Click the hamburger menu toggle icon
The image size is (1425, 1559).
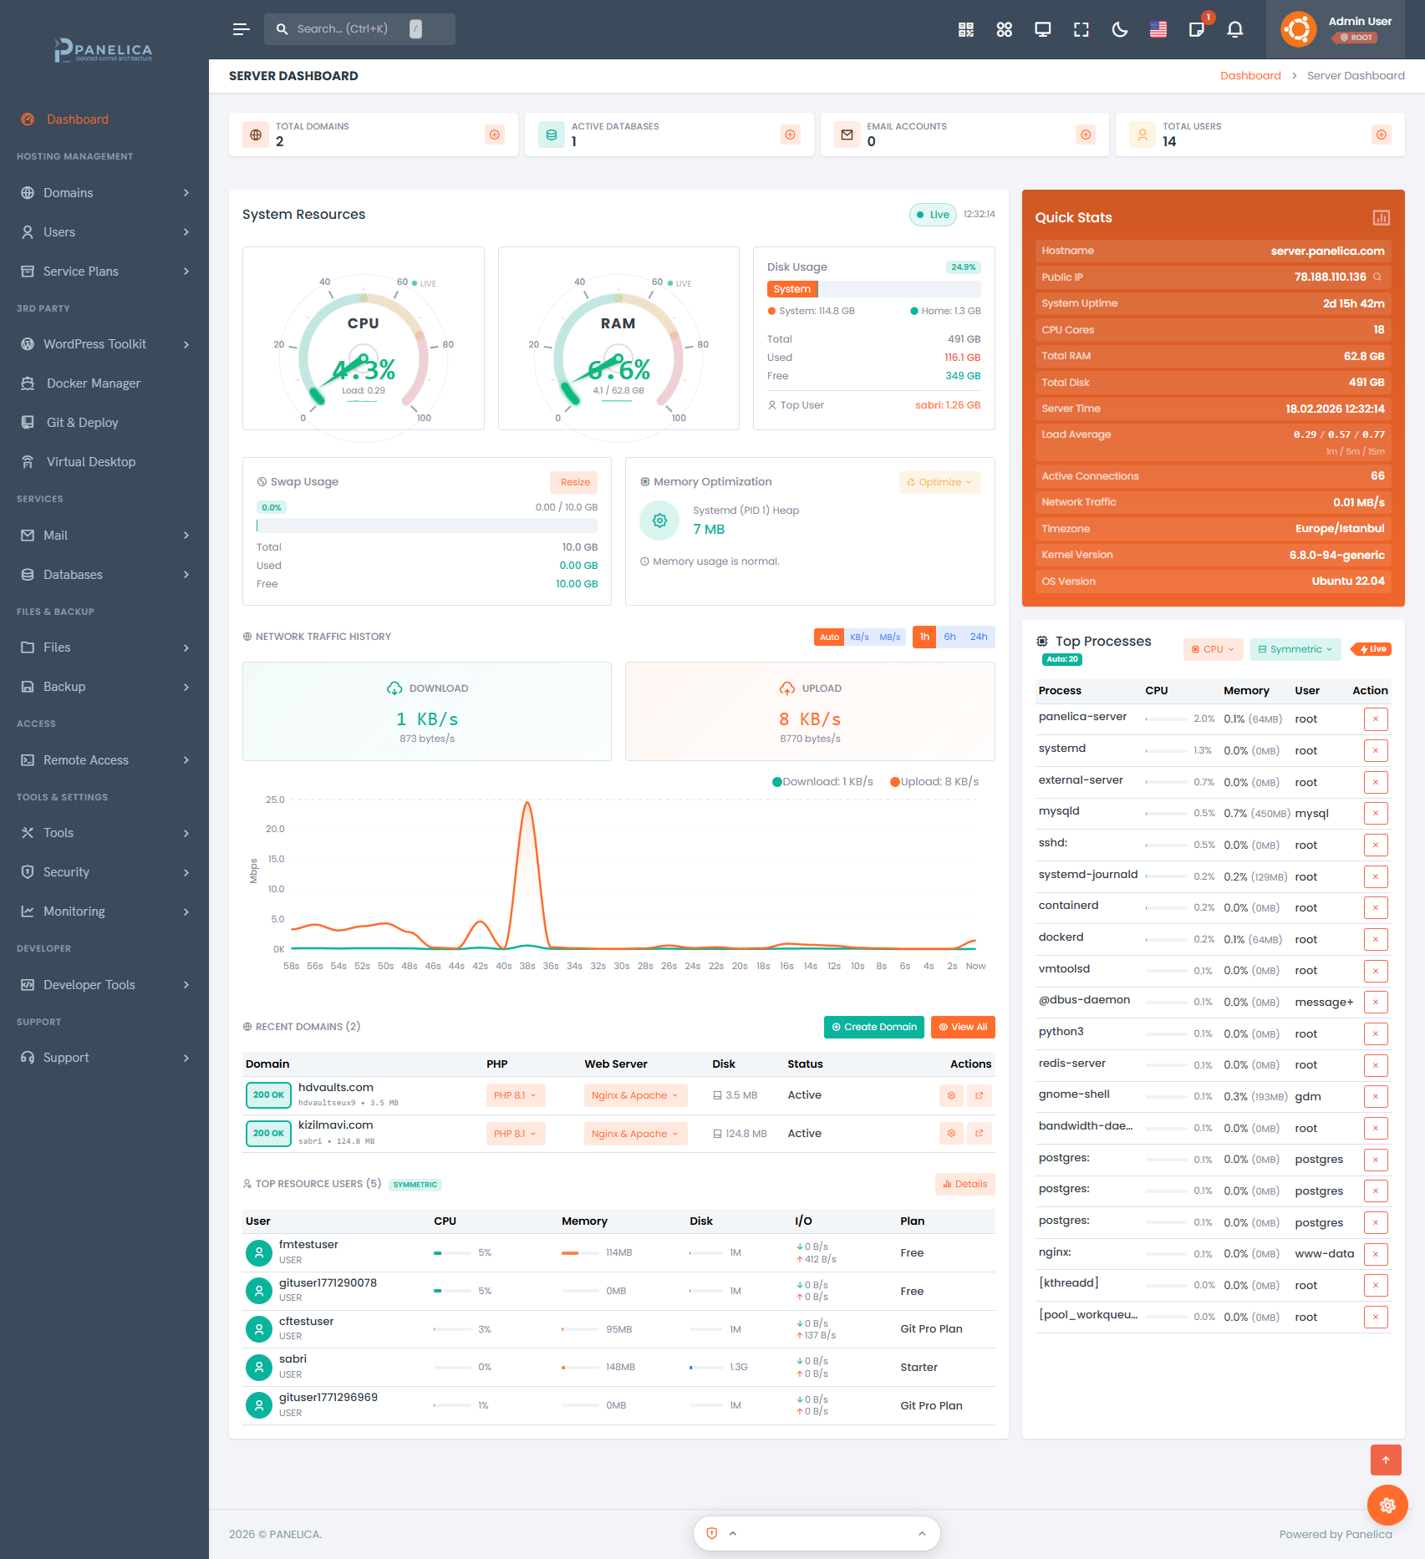(x=241, y=29)
